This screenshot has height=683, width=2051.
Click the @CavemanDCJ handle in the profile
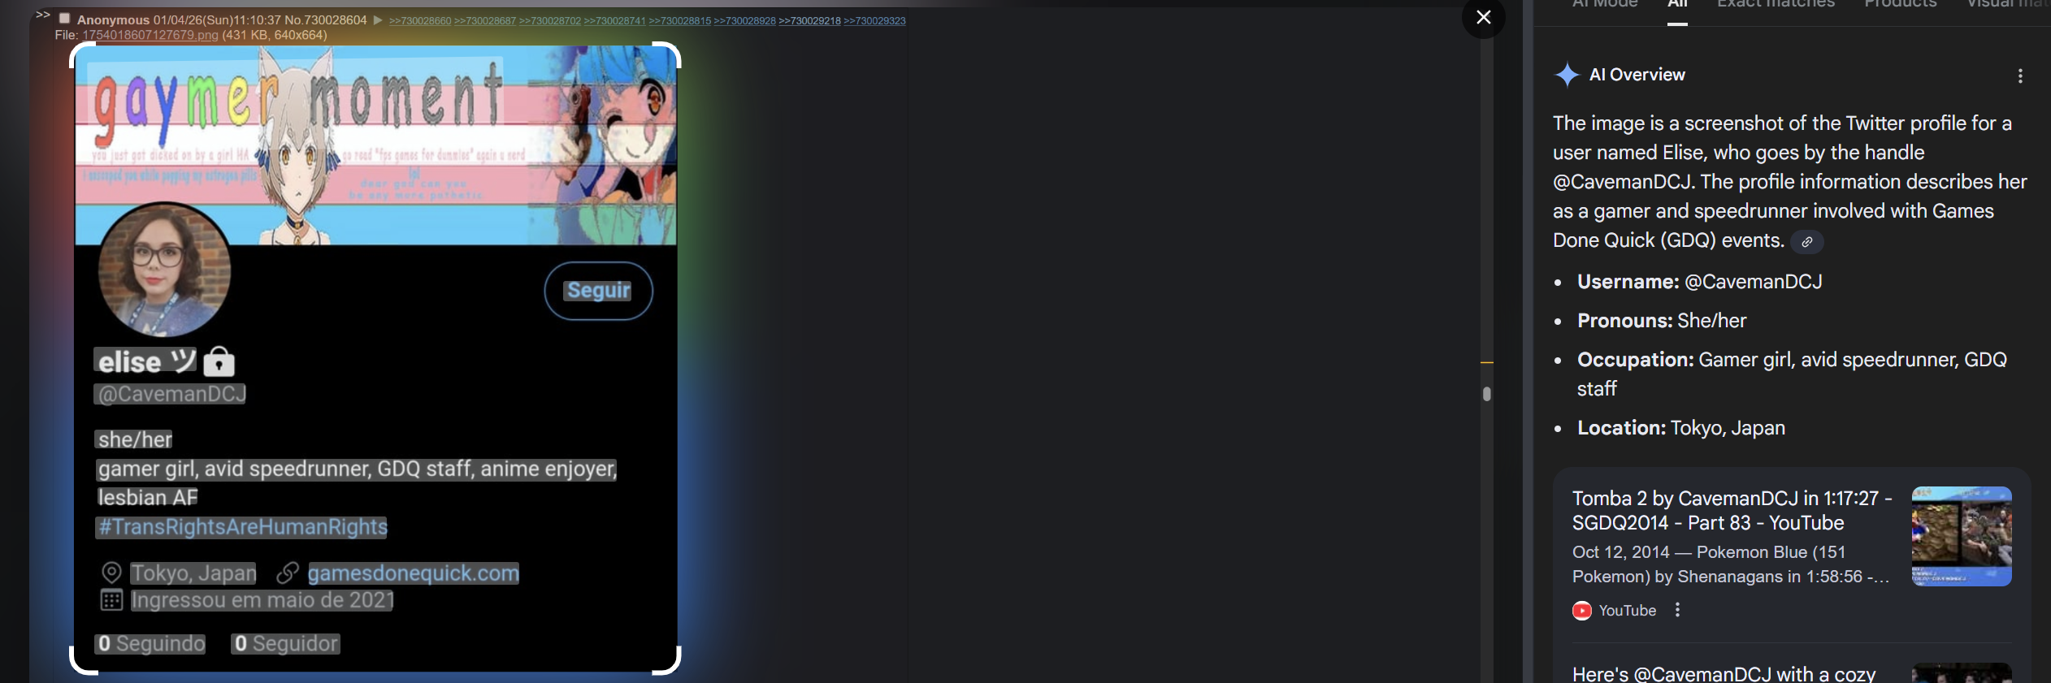(171, 394)
